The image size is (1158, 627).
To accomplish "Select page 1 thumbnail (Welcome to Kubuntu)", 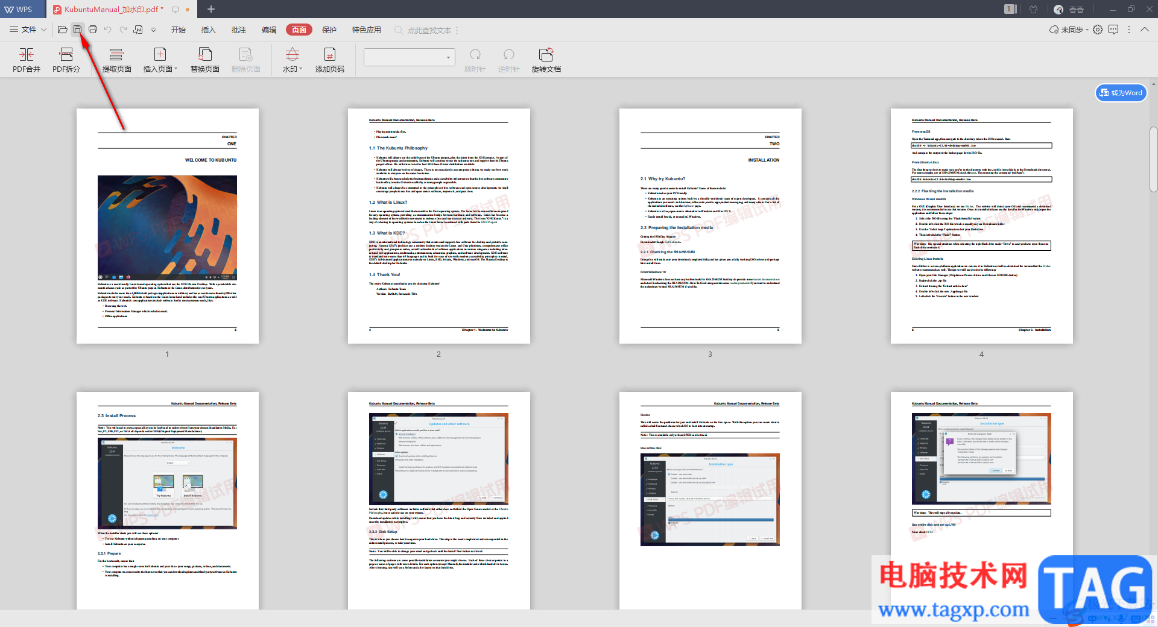I will (x=168, y=226).
